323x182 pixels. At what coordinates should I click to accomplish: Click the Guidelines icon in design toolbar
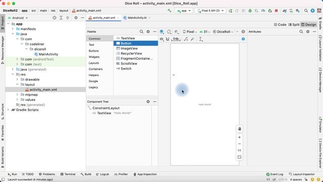200,39
